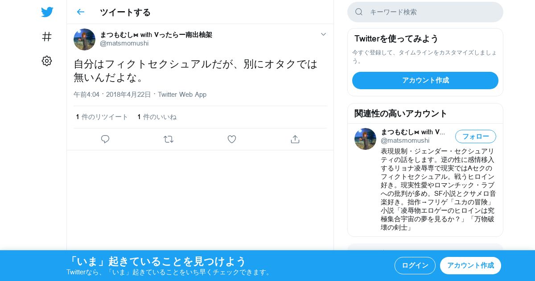This screenshot has width=535, height=281.
Task: Follow matsmomushi with the フォロー button
Action: (x=476, y=136)
